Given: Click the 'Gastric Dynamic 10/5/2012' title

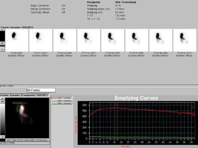Looking at the screenshot, I should [x=17, y=27].
